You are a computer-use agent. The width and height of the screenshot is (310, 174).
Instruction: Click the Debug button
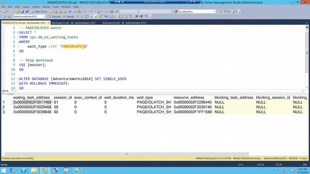(x=69, y=16)
